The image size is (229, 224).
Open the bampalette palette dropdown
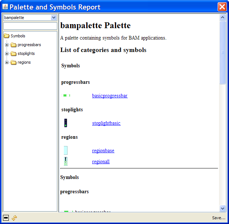54,18
